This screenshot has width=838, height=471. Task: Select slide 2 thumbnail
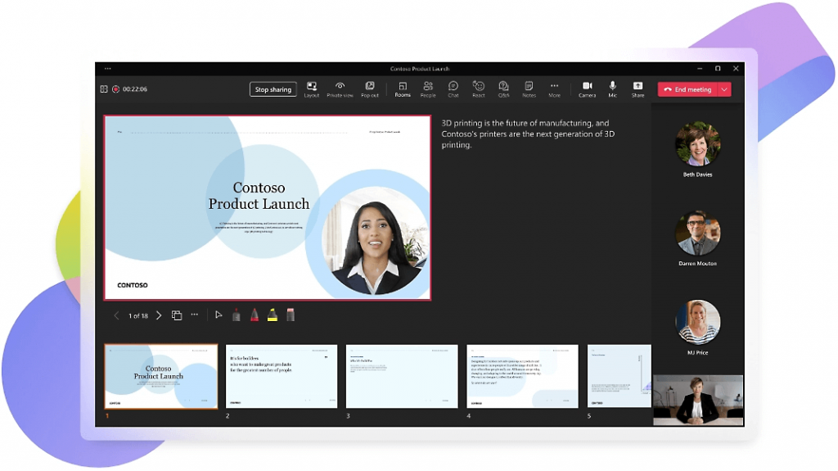[282, 376]
